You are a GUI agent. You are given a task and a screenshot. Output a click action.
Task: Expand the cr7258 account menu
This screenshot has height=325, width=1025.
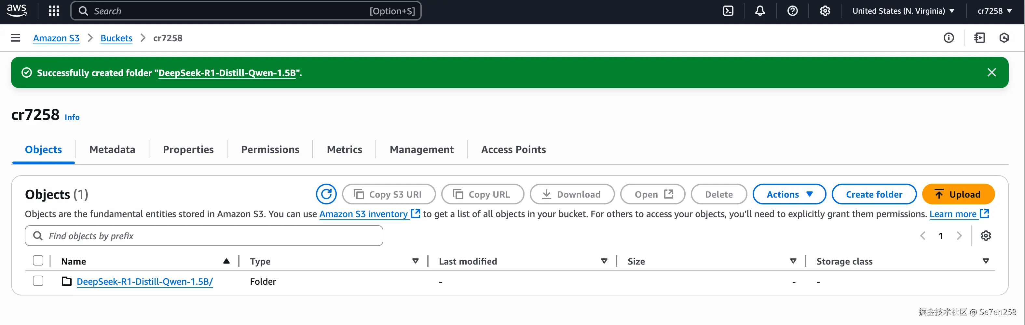(994, 11)
